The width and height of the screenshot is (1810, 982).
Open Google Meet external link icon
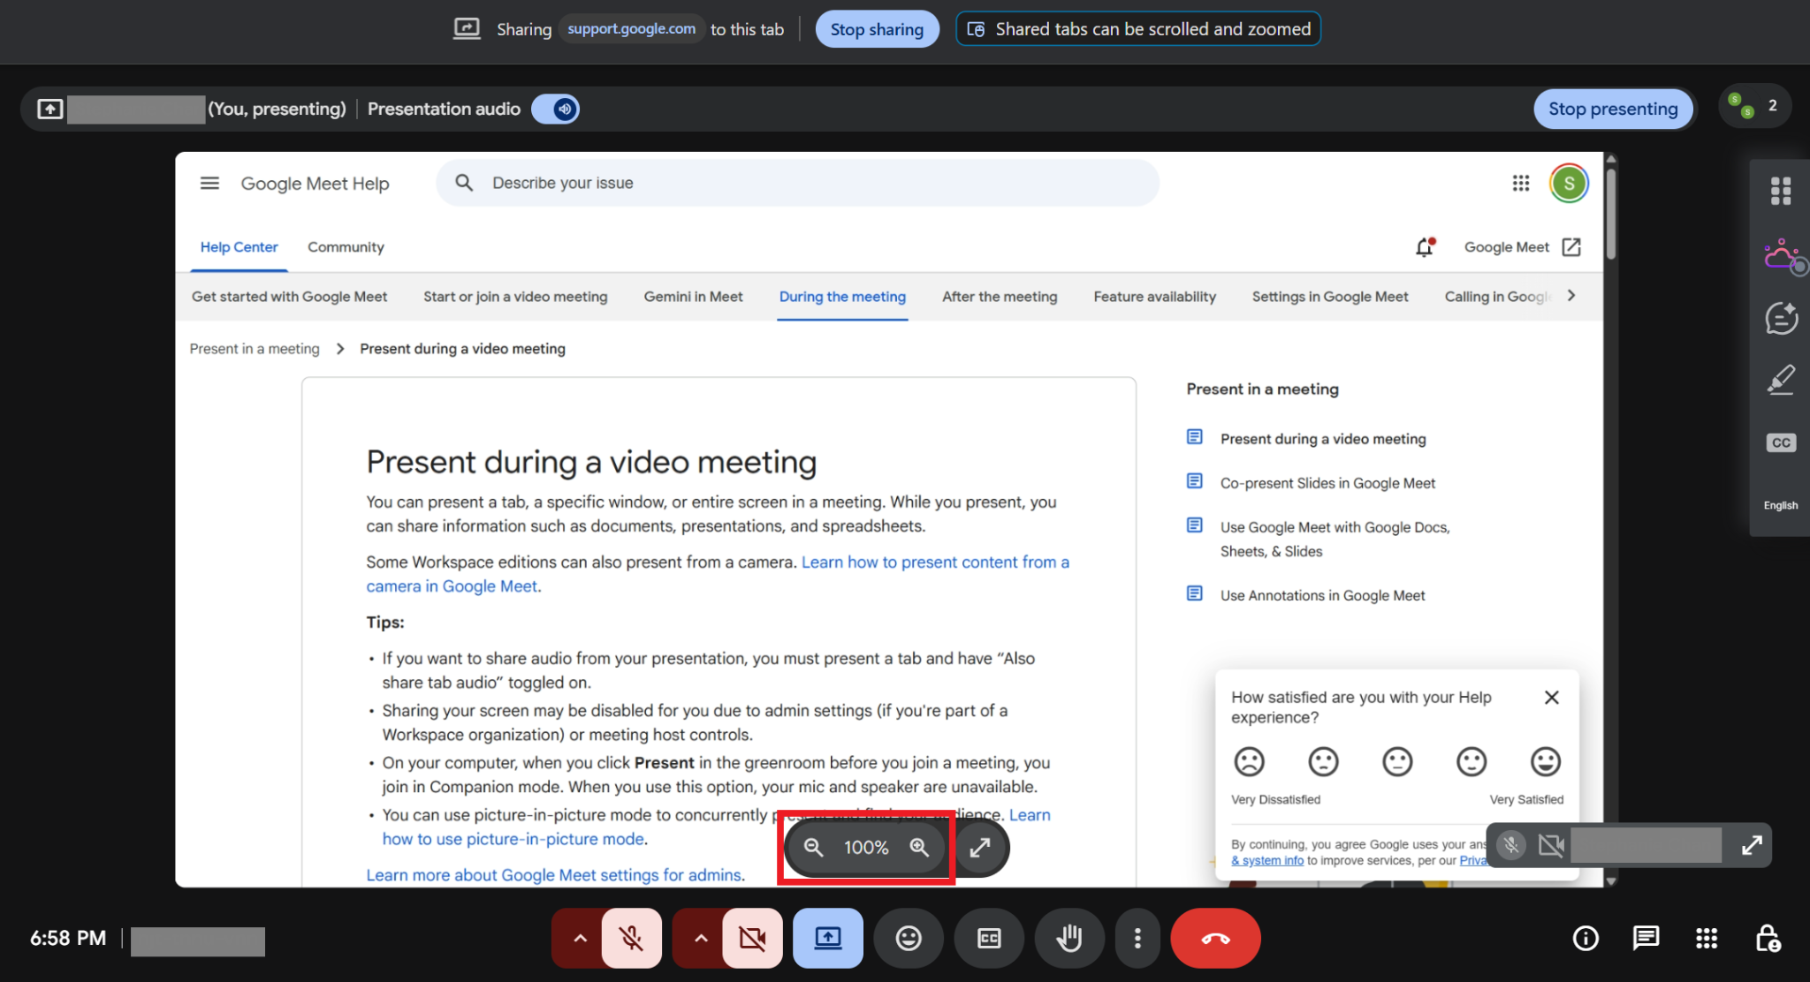click(x=1571, y=247)
